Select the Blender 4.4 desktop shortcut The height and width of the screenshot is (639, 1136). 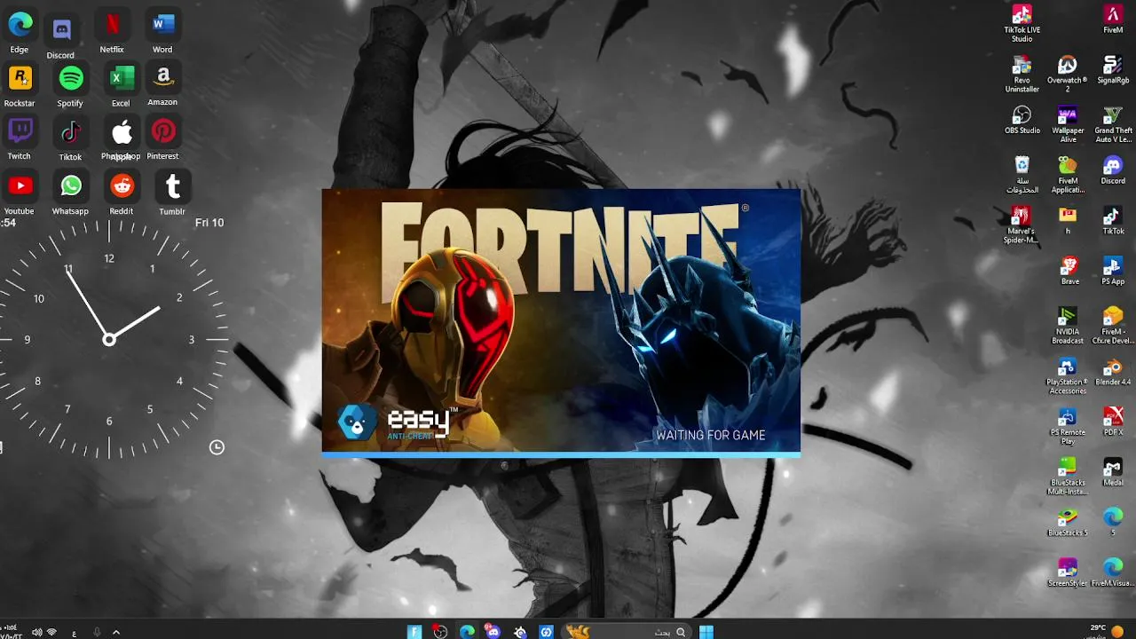point(1113,372)
